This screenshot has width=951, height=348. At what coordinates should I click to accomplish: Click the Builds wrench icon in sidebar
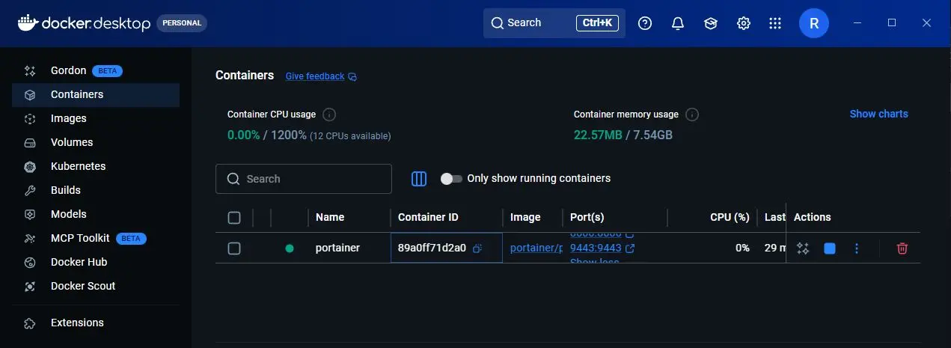click(30, 191)
